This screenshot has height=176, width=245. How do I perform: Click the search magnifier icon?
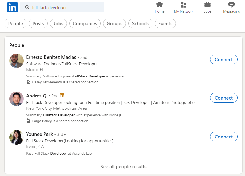tap(27, 7)
